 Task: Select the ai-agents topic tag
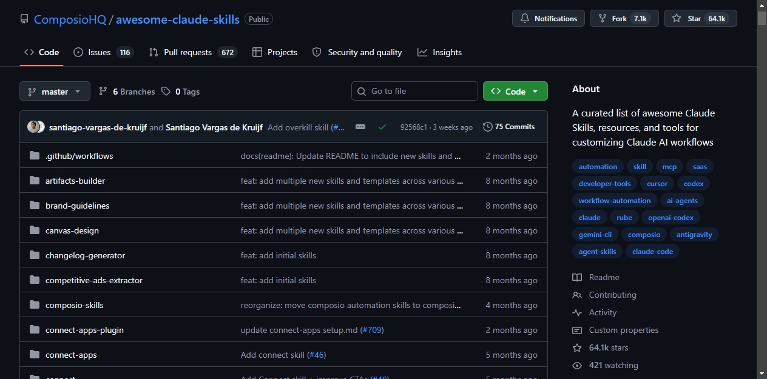pyautogui.click(x=682, y=201)
